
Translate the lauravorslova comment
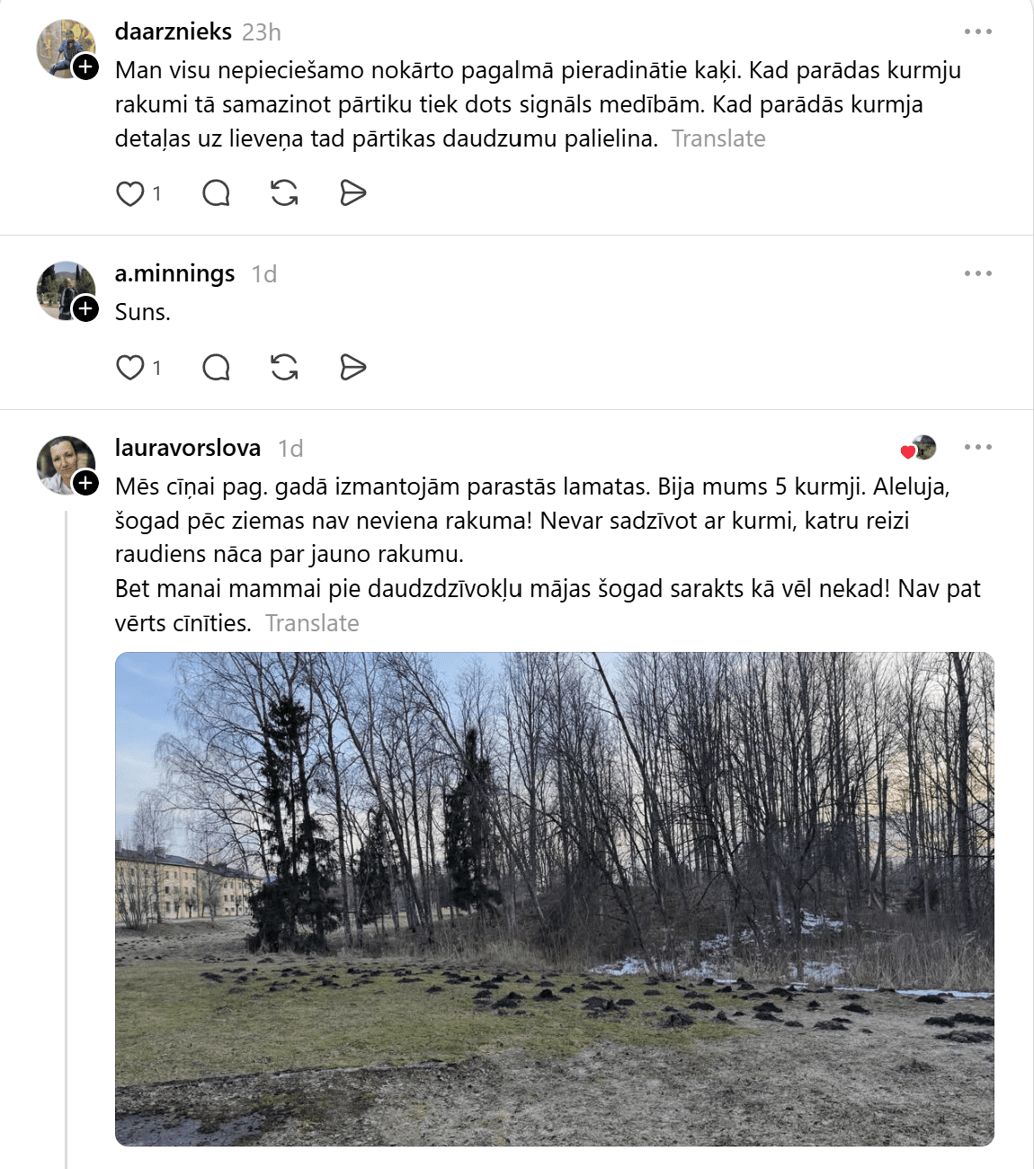click(312, 623)
